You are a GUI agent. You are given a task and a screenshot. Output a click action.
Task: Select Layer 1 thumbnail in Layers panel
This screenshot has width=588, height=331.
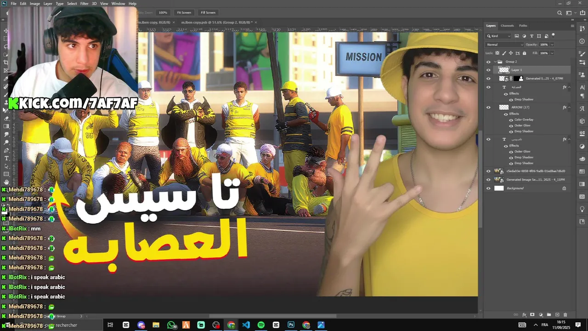click(504, 70)
